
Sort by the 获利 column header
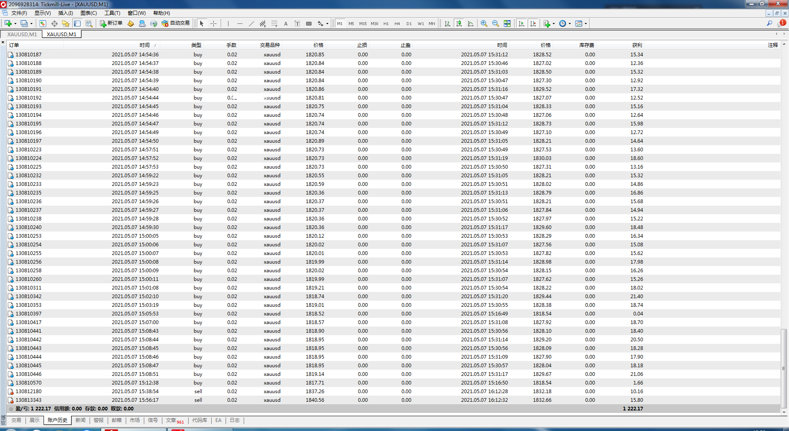[637, 45]
